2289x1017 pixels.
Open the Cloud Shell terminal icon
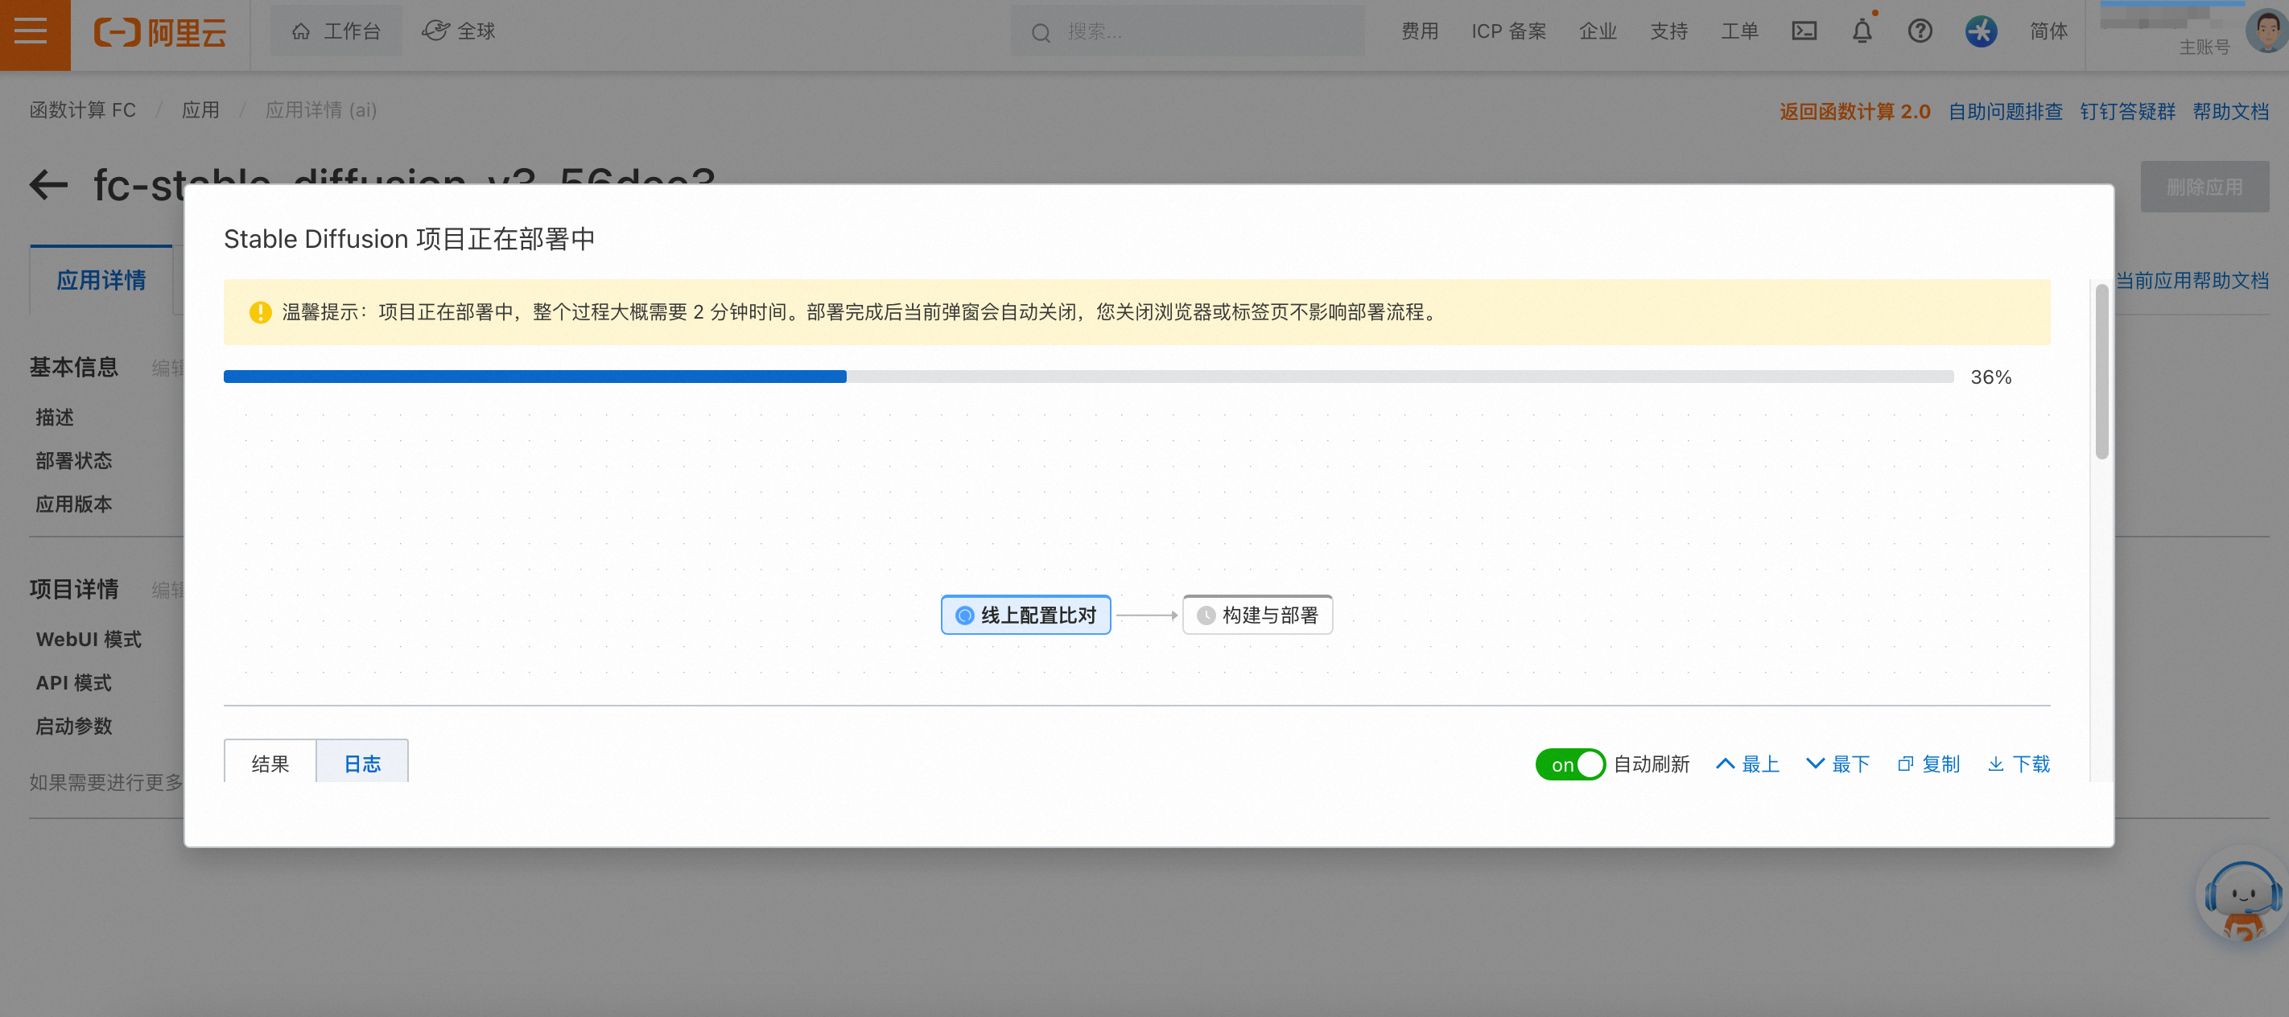[x=1804, y=31]
